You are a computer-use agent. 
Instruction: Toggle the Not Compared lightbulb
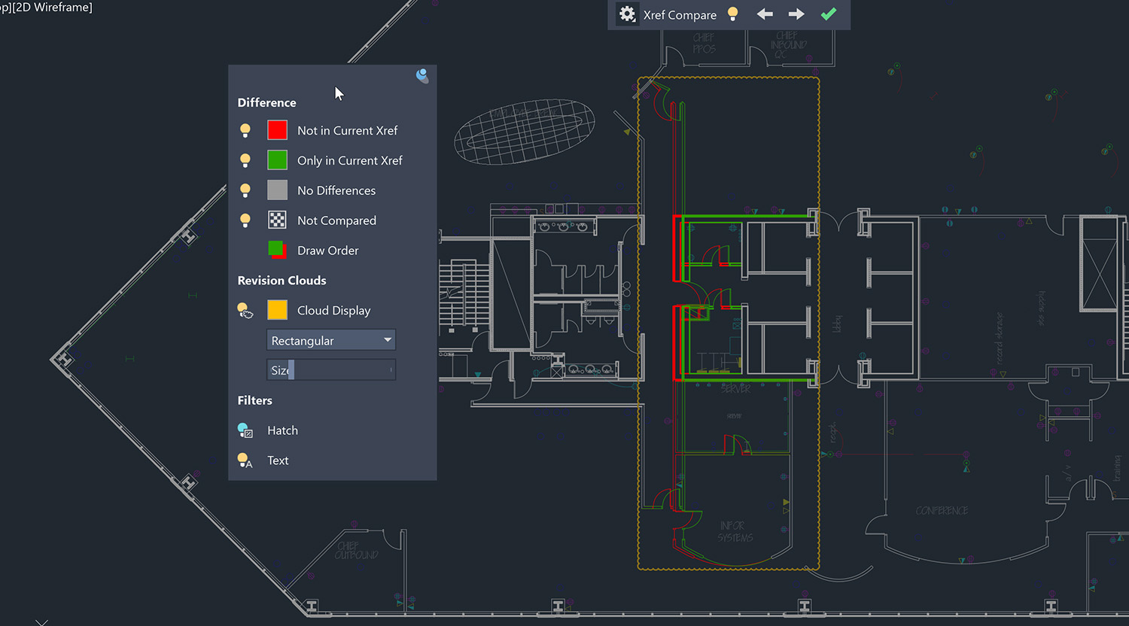[x=245, y=220]
